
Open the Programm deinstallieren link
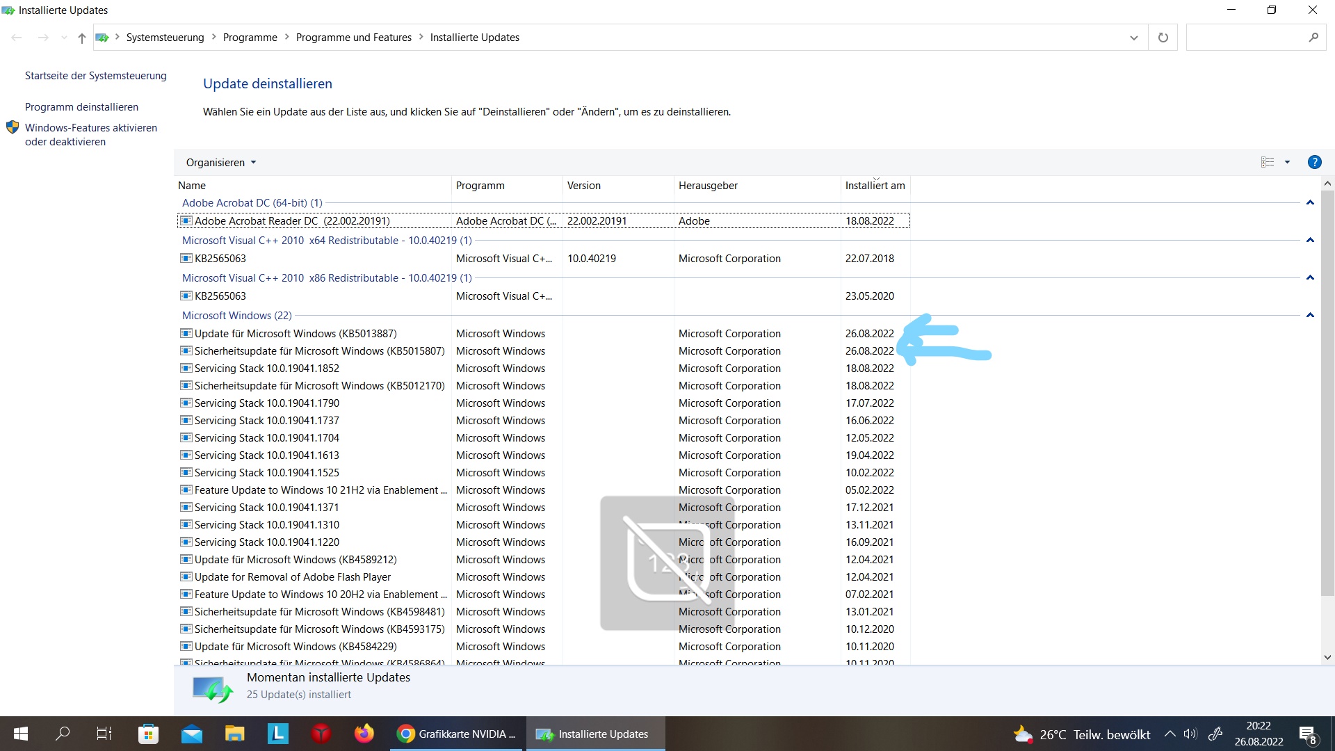(x=81, y=107)
